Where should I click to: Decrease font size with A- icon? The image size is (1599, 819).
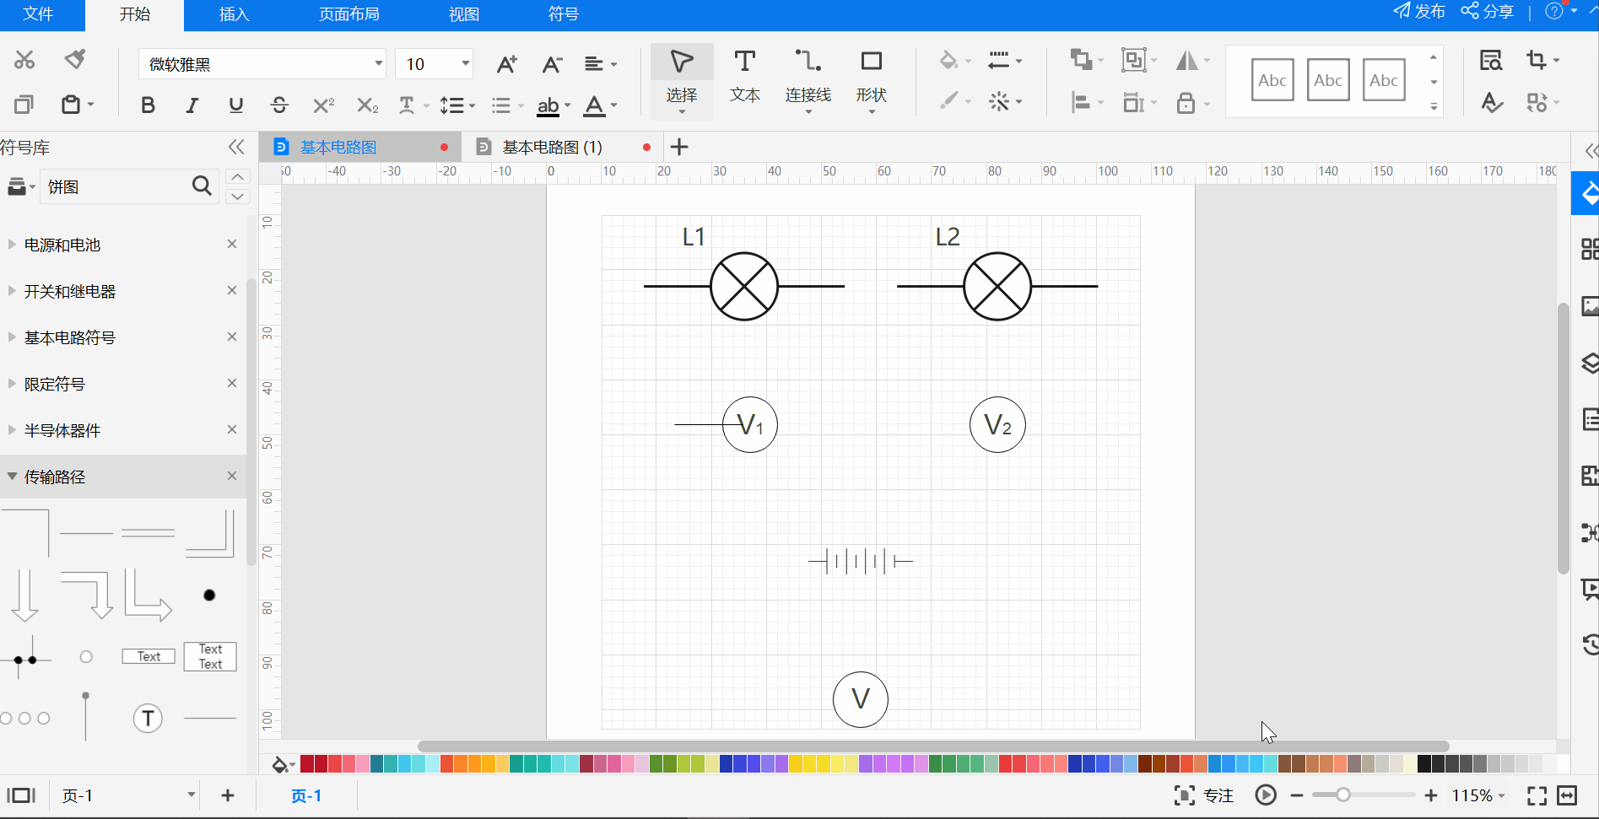(552, 64)
